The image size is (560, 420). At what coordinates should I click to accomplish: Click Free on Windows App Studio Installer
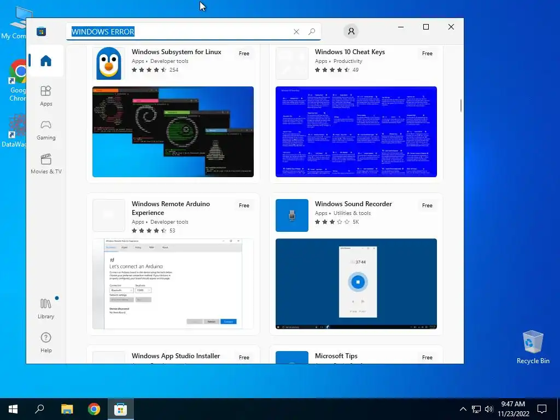(244, 358)
